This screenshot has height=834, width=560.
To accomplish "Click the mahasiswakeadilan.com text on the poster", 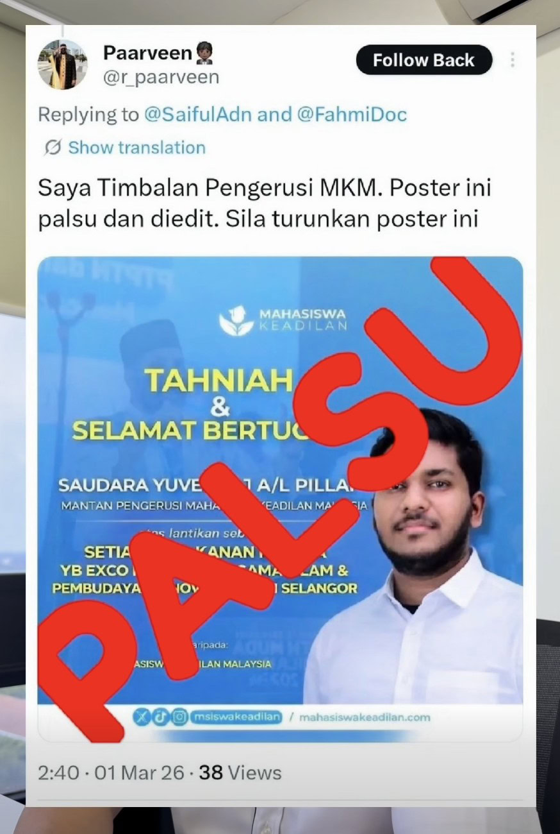I will point(365,717).
